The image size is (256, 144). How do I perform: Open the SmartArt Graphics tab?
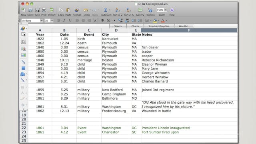[x=159, y=26]
